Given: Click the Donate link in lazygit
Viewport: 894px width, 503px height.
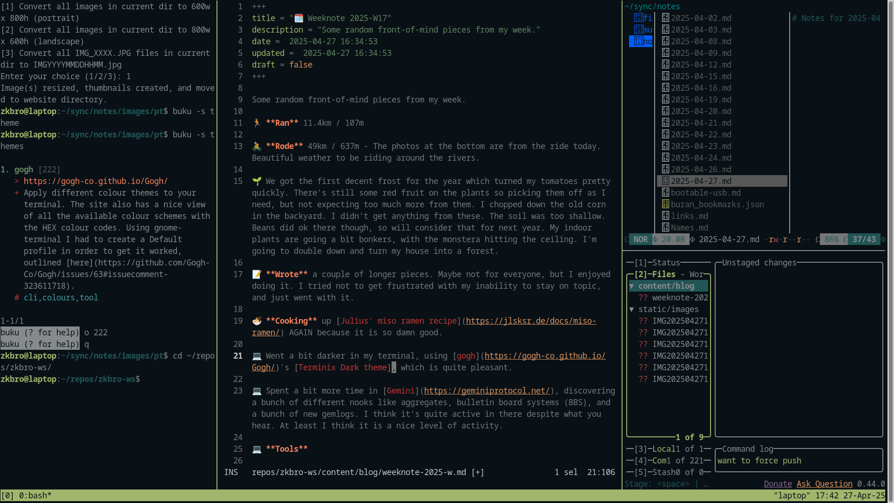Looking at the screenshot, I should coord(778,483).
